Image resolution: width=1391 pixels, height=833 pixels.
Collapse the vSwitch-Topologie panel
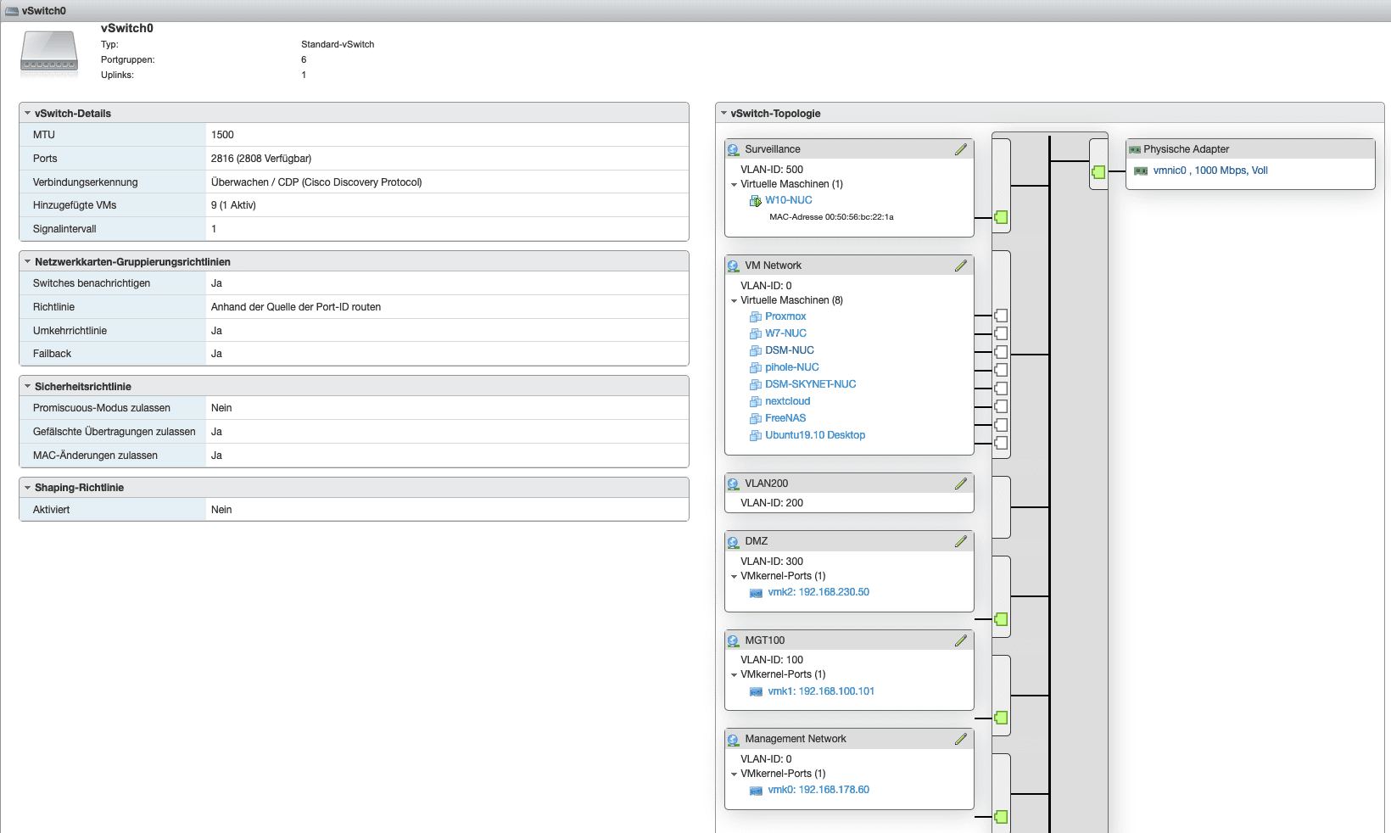coord(723,114)
